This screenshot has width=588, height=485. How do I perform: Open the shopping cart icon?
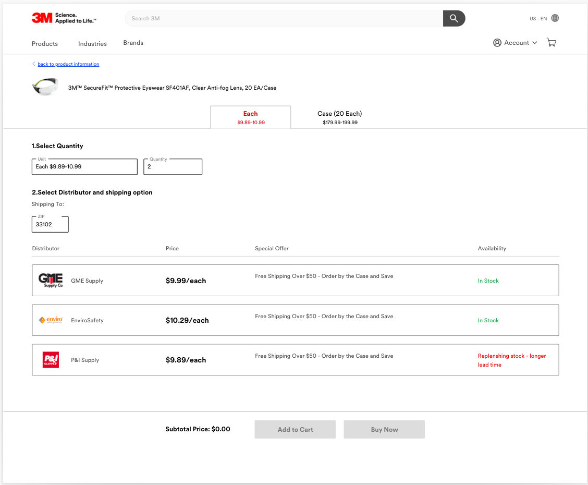(x=552, y=42)
